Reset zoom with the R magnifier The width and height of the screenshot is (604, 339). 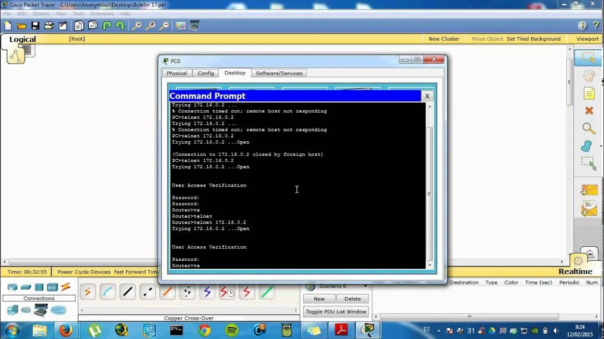click(x=150, y=26)
